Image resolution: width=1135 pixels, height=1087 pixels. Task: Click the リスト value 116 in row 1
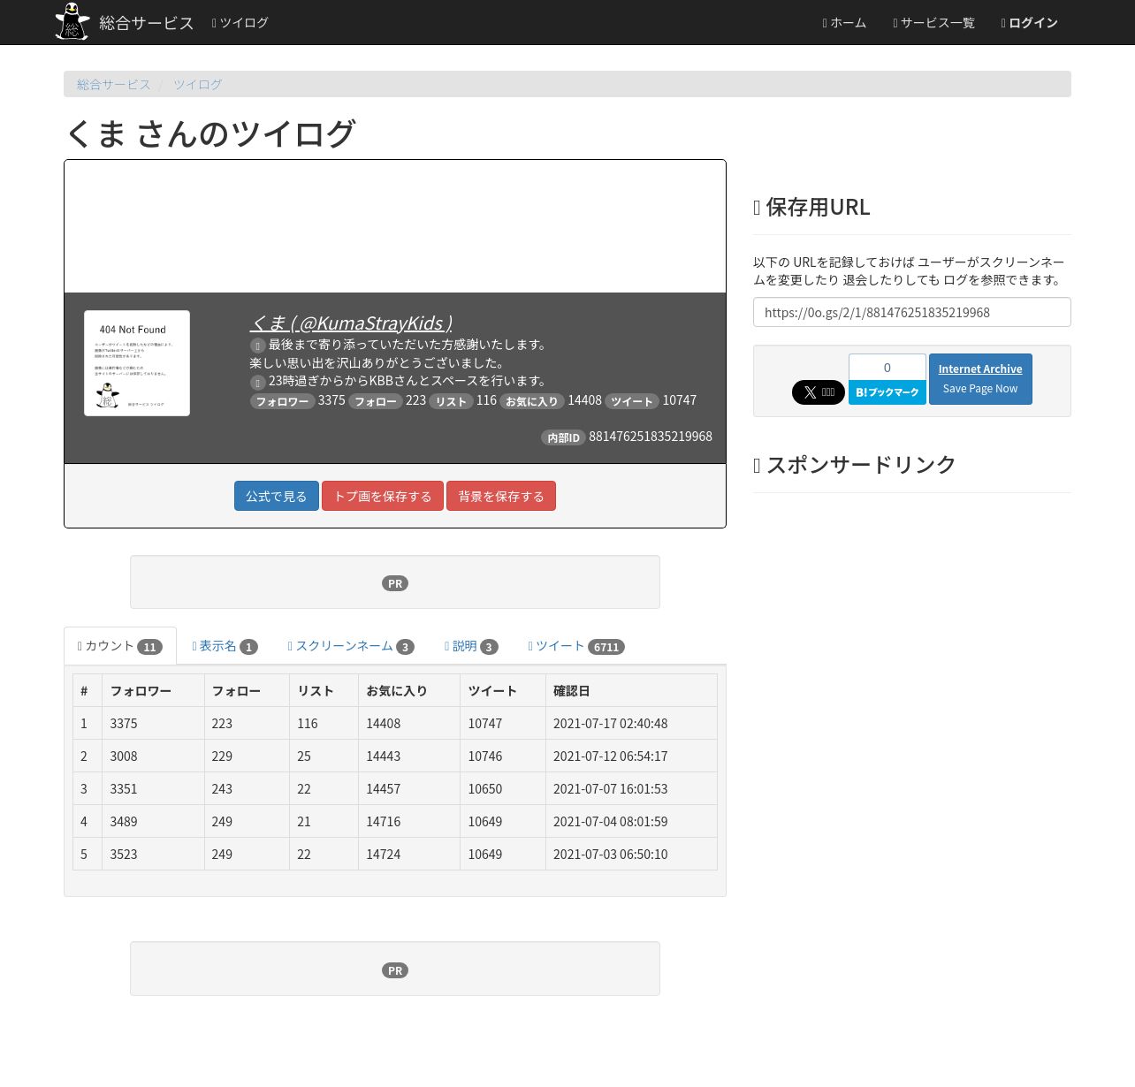tap(324, 724)
